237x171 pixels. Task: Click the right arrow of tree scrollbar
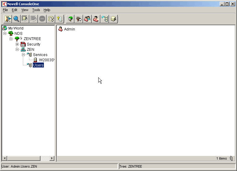click(x=52, y=158)
